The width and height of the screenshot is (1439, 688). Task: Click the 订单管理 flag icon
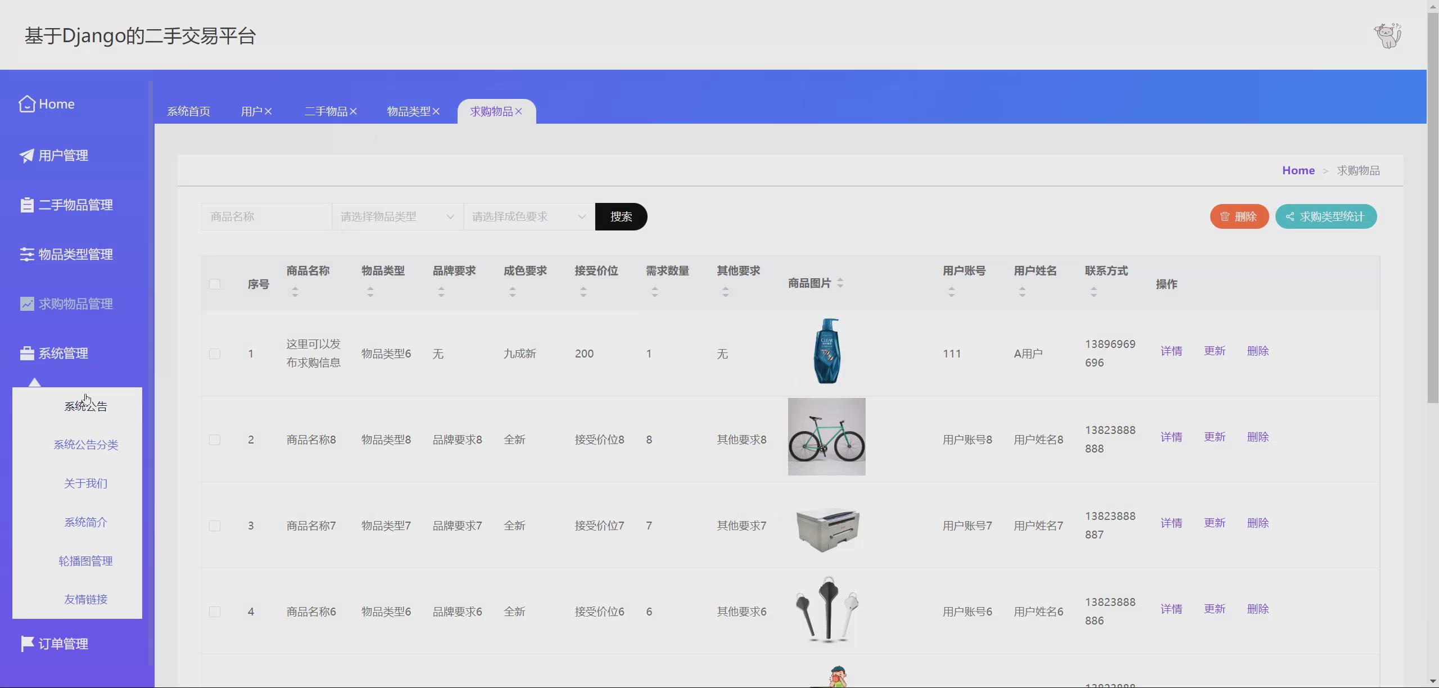26,644
